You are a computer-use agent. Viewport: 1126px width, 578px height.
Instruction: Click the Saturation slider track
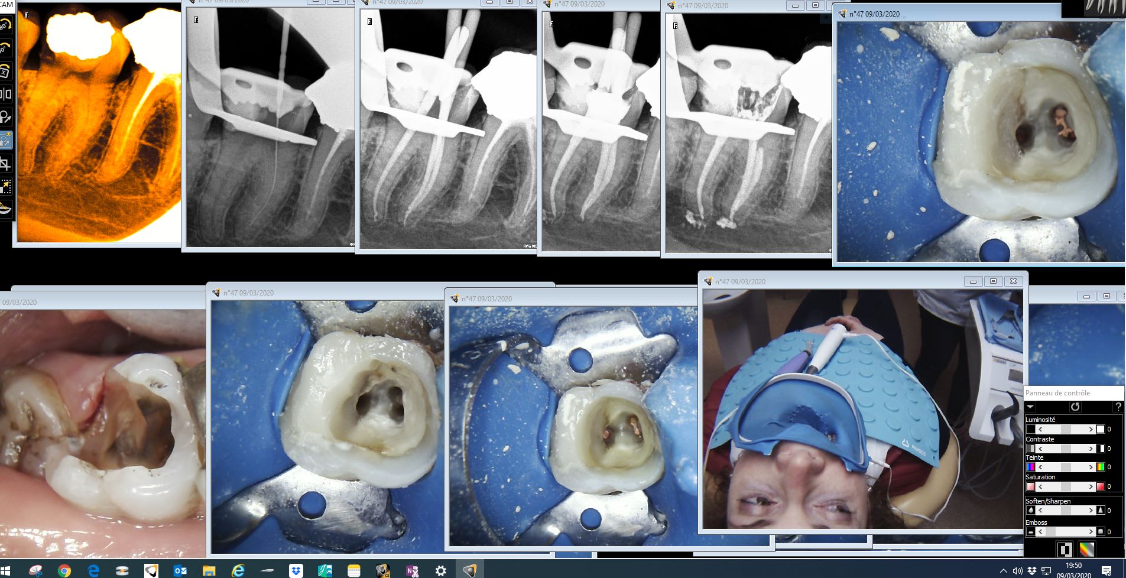pos(1066,486)
